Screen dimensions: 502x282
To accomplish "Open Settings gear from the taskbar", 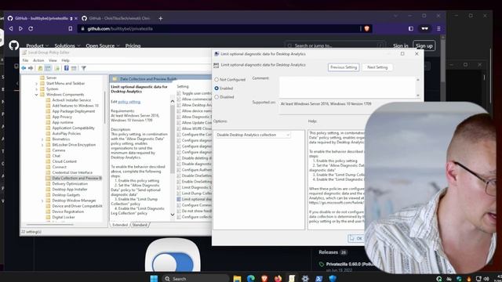I will click(x=305, y=279).
